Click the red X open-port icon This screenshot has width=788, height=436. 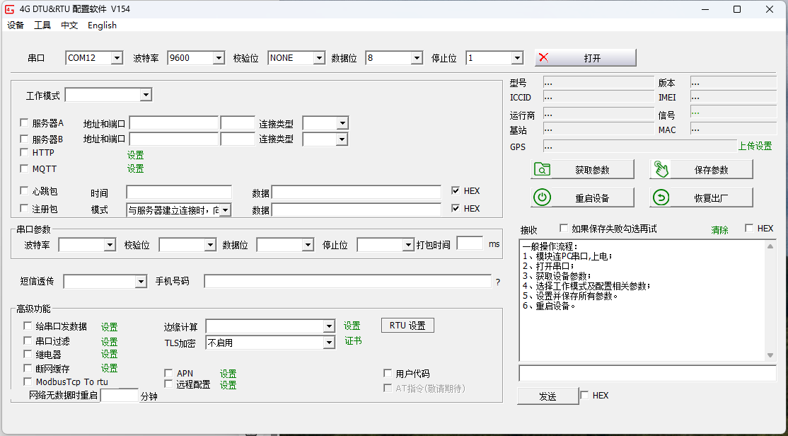click(x=543, y=58)
